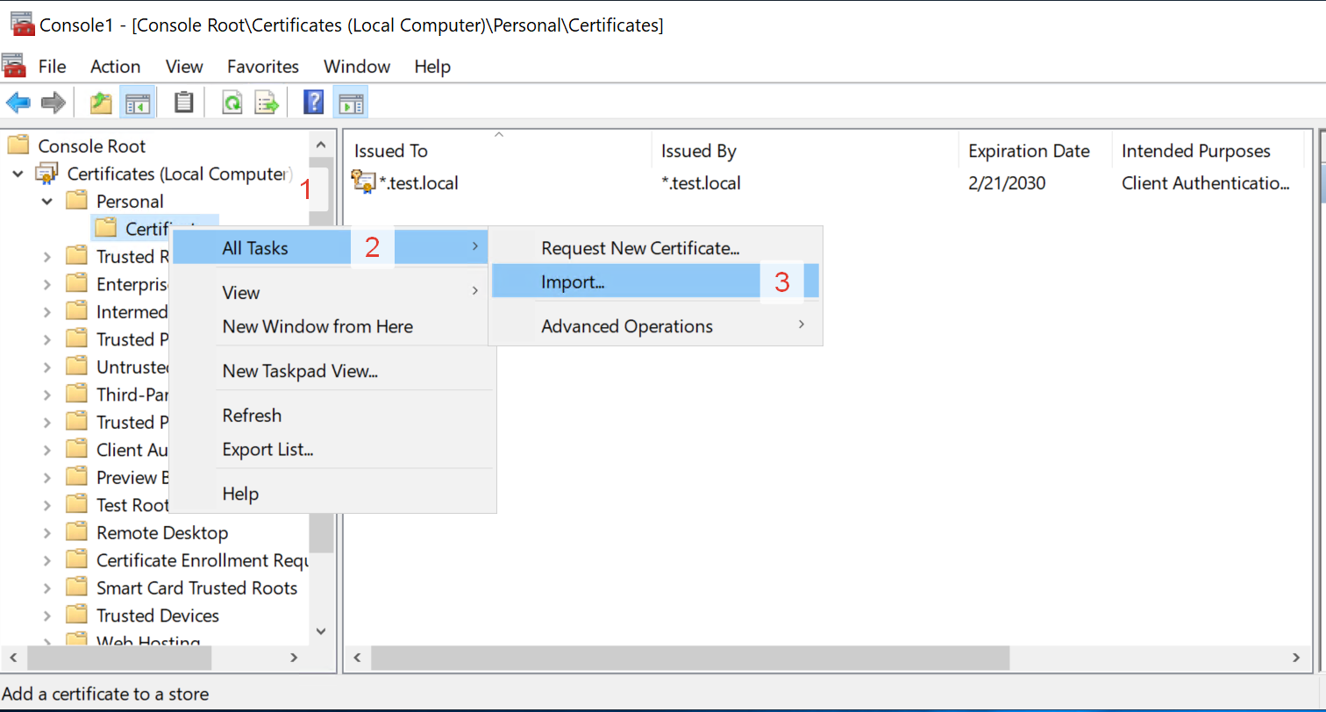
Task: Choose Request New Certificate... from submenu
Action: (x=655, y=248)
